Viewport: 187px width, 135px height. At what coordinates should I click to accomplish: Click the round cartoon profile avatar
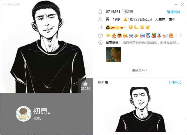[23, 114]
